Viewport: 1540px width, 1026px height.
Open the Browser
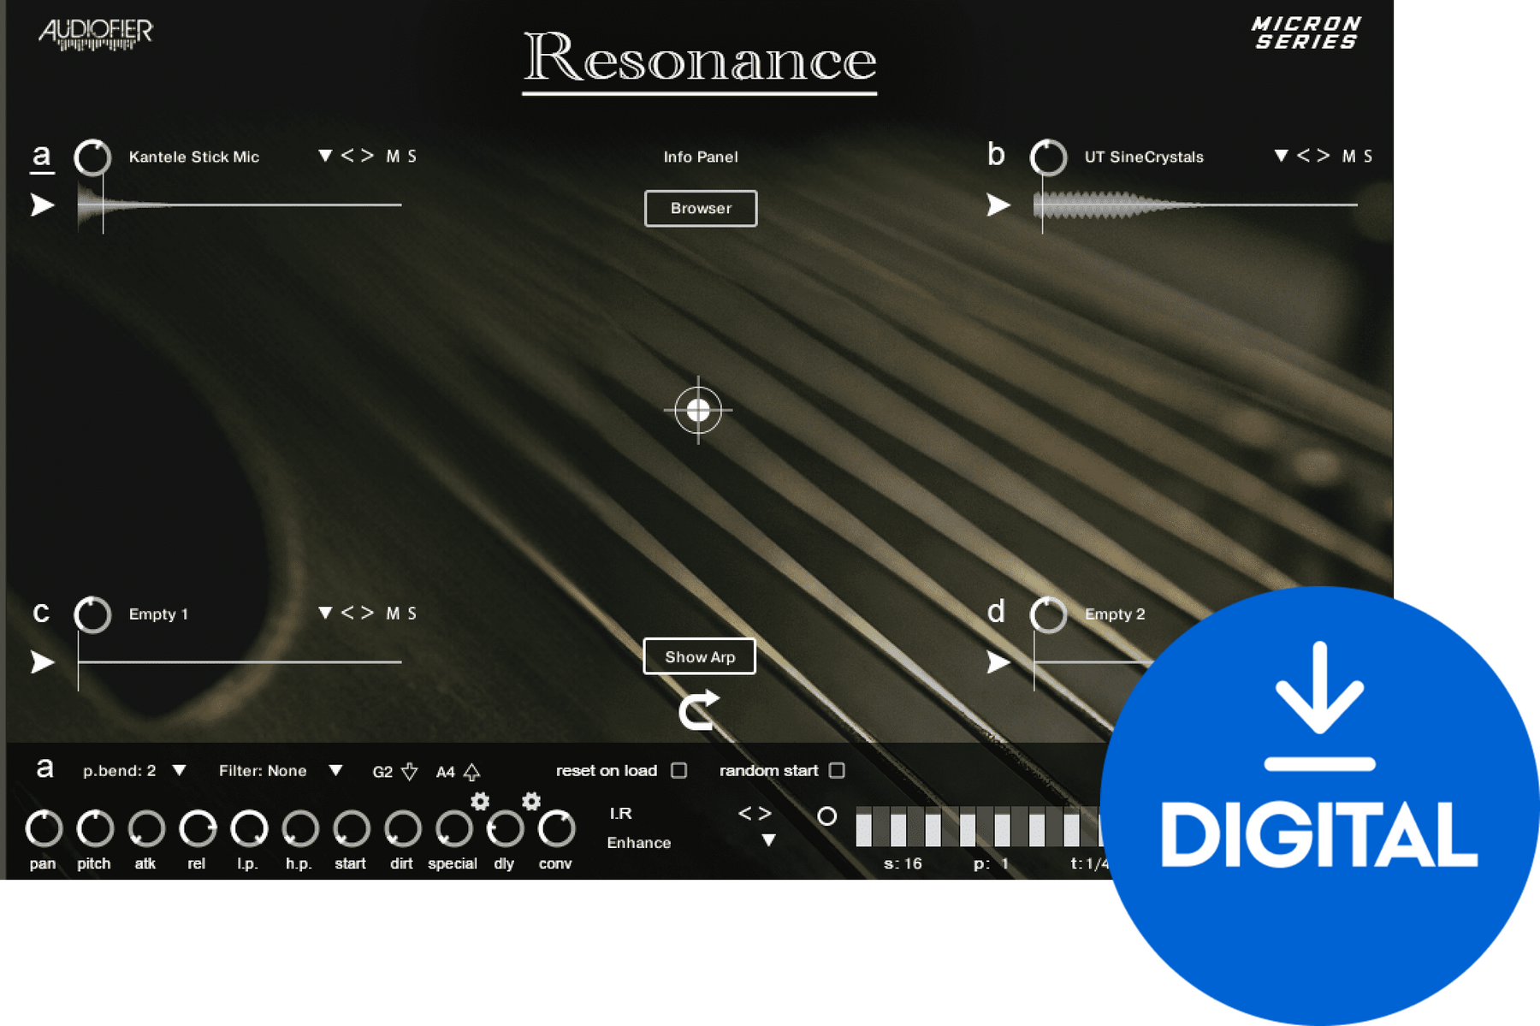pyautogui.click(x=701, y=209)
